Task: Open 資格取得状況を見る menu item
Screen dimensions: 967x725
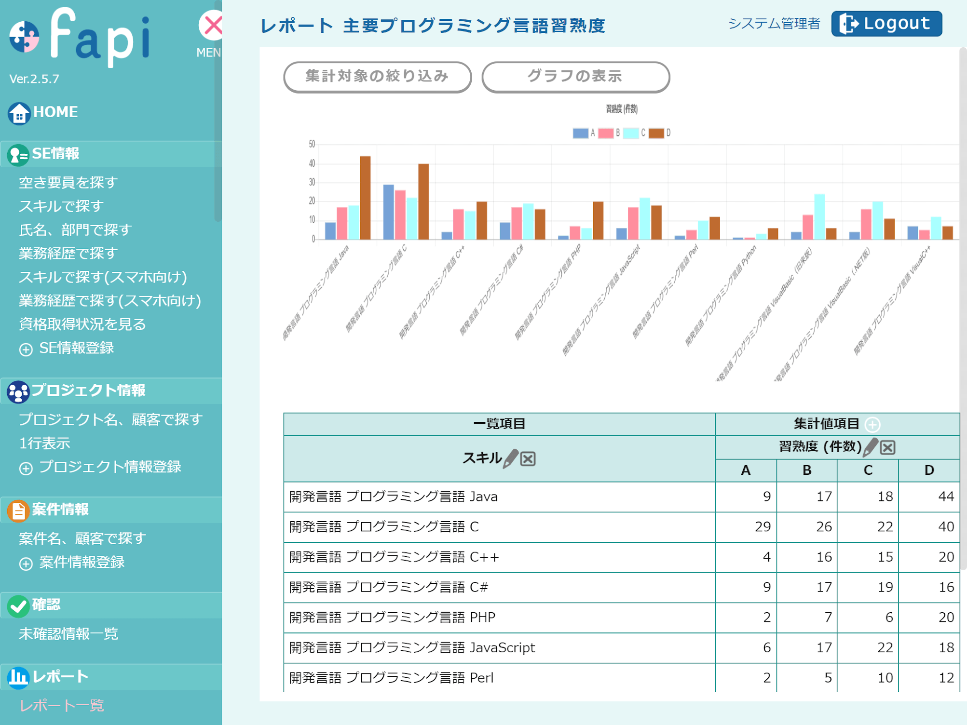Action: 82,324
